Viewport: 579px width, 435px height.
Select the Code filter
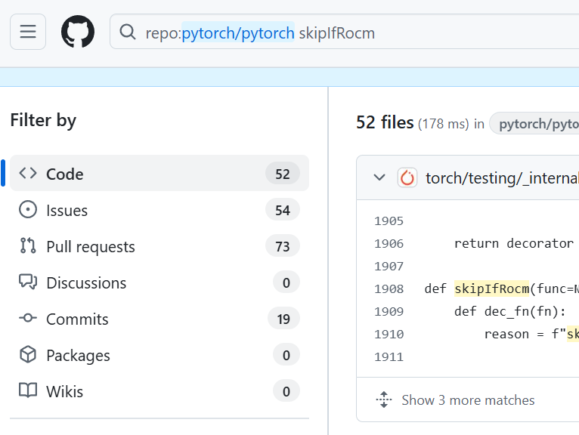point(159,174)
